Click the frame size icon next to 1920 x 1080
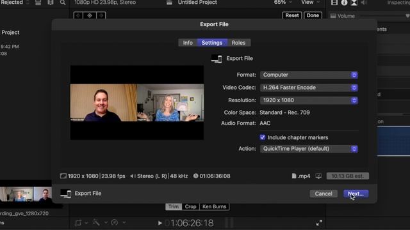 coord(63,176)
